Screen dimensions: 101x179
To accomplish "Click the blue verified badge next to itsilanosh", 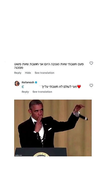I will click(x=36, y=82).
